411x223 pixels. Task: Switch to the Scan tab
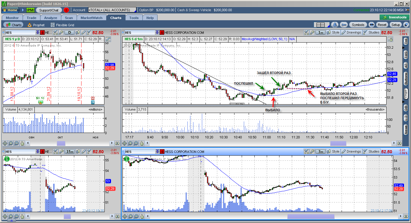[x=69, y=18]
